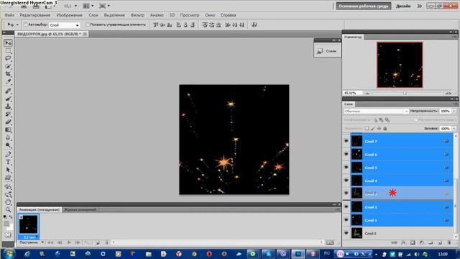Hide layer Слой 2 with eye icon

346,206
